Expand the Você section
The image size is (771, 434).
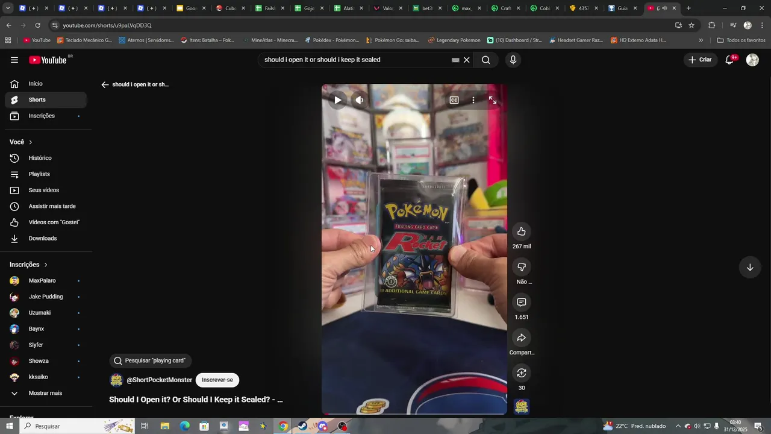(21, 142)
